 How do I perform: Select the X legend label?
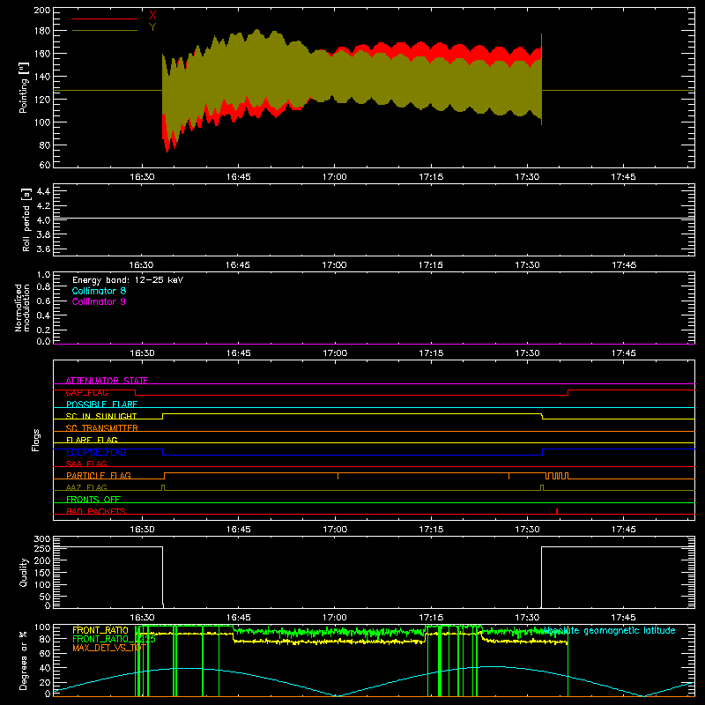point(152,16)
